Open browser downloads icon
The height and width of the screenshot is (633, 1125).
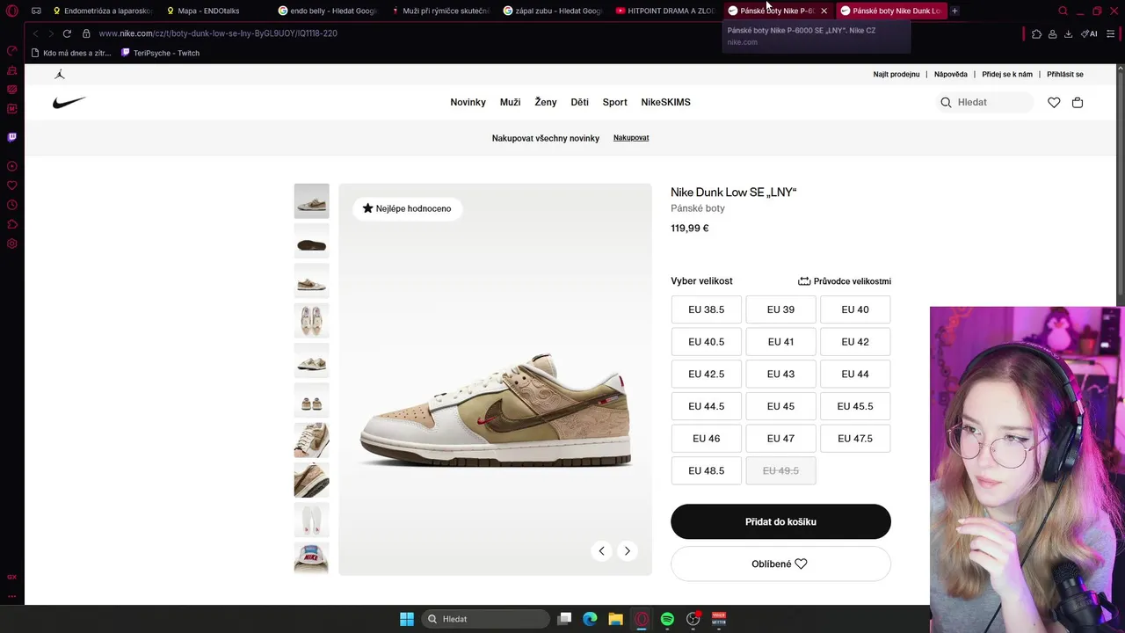tap(1068, 33)
